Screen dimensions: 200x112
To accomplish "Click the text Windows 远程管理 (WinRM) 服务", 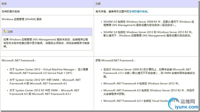I will 21,19.
